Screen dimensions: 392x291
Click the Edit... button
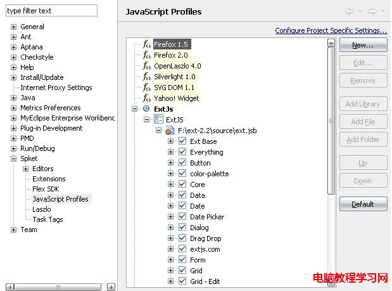pos(364,63)
